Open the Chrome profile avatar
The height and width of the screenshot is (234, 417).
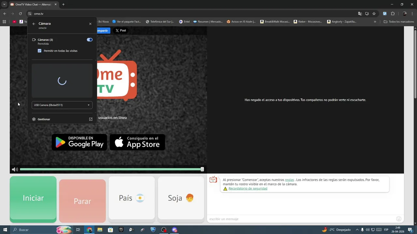tap(405, 14)
